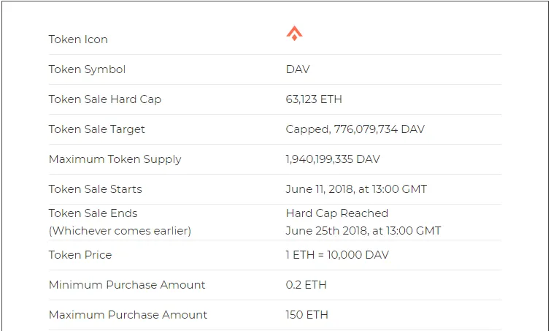Click the orange DAV token icon
Image resolution: width=551 pixels, height=331 pixels.
pos(294,34)
